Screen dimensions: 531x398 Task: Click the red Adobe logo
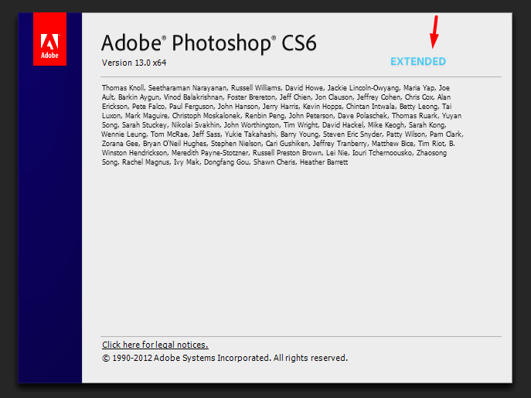click(49, 39)
